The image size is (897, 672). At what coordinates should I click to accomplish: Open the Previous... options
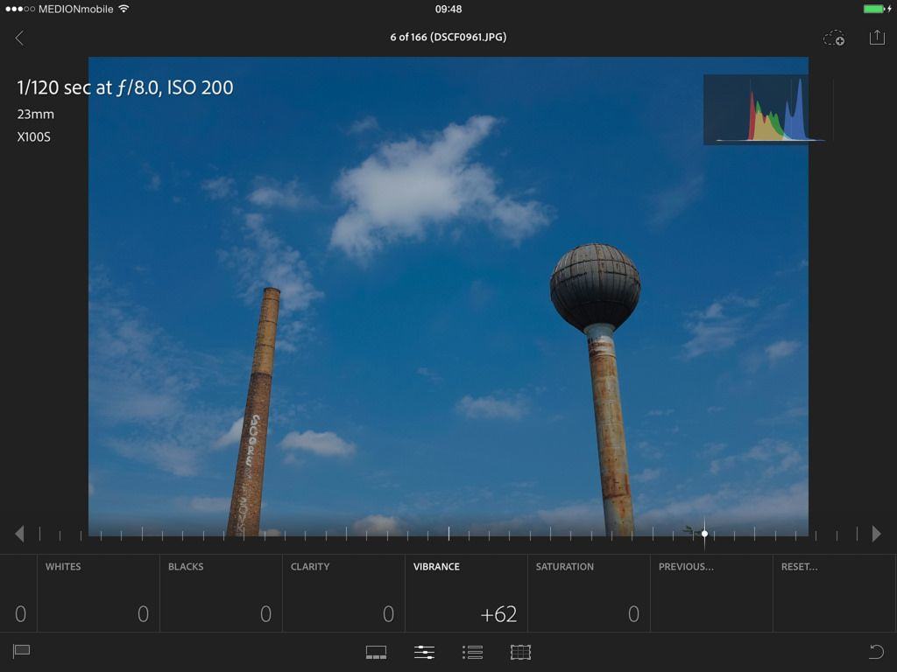[711, 593]
